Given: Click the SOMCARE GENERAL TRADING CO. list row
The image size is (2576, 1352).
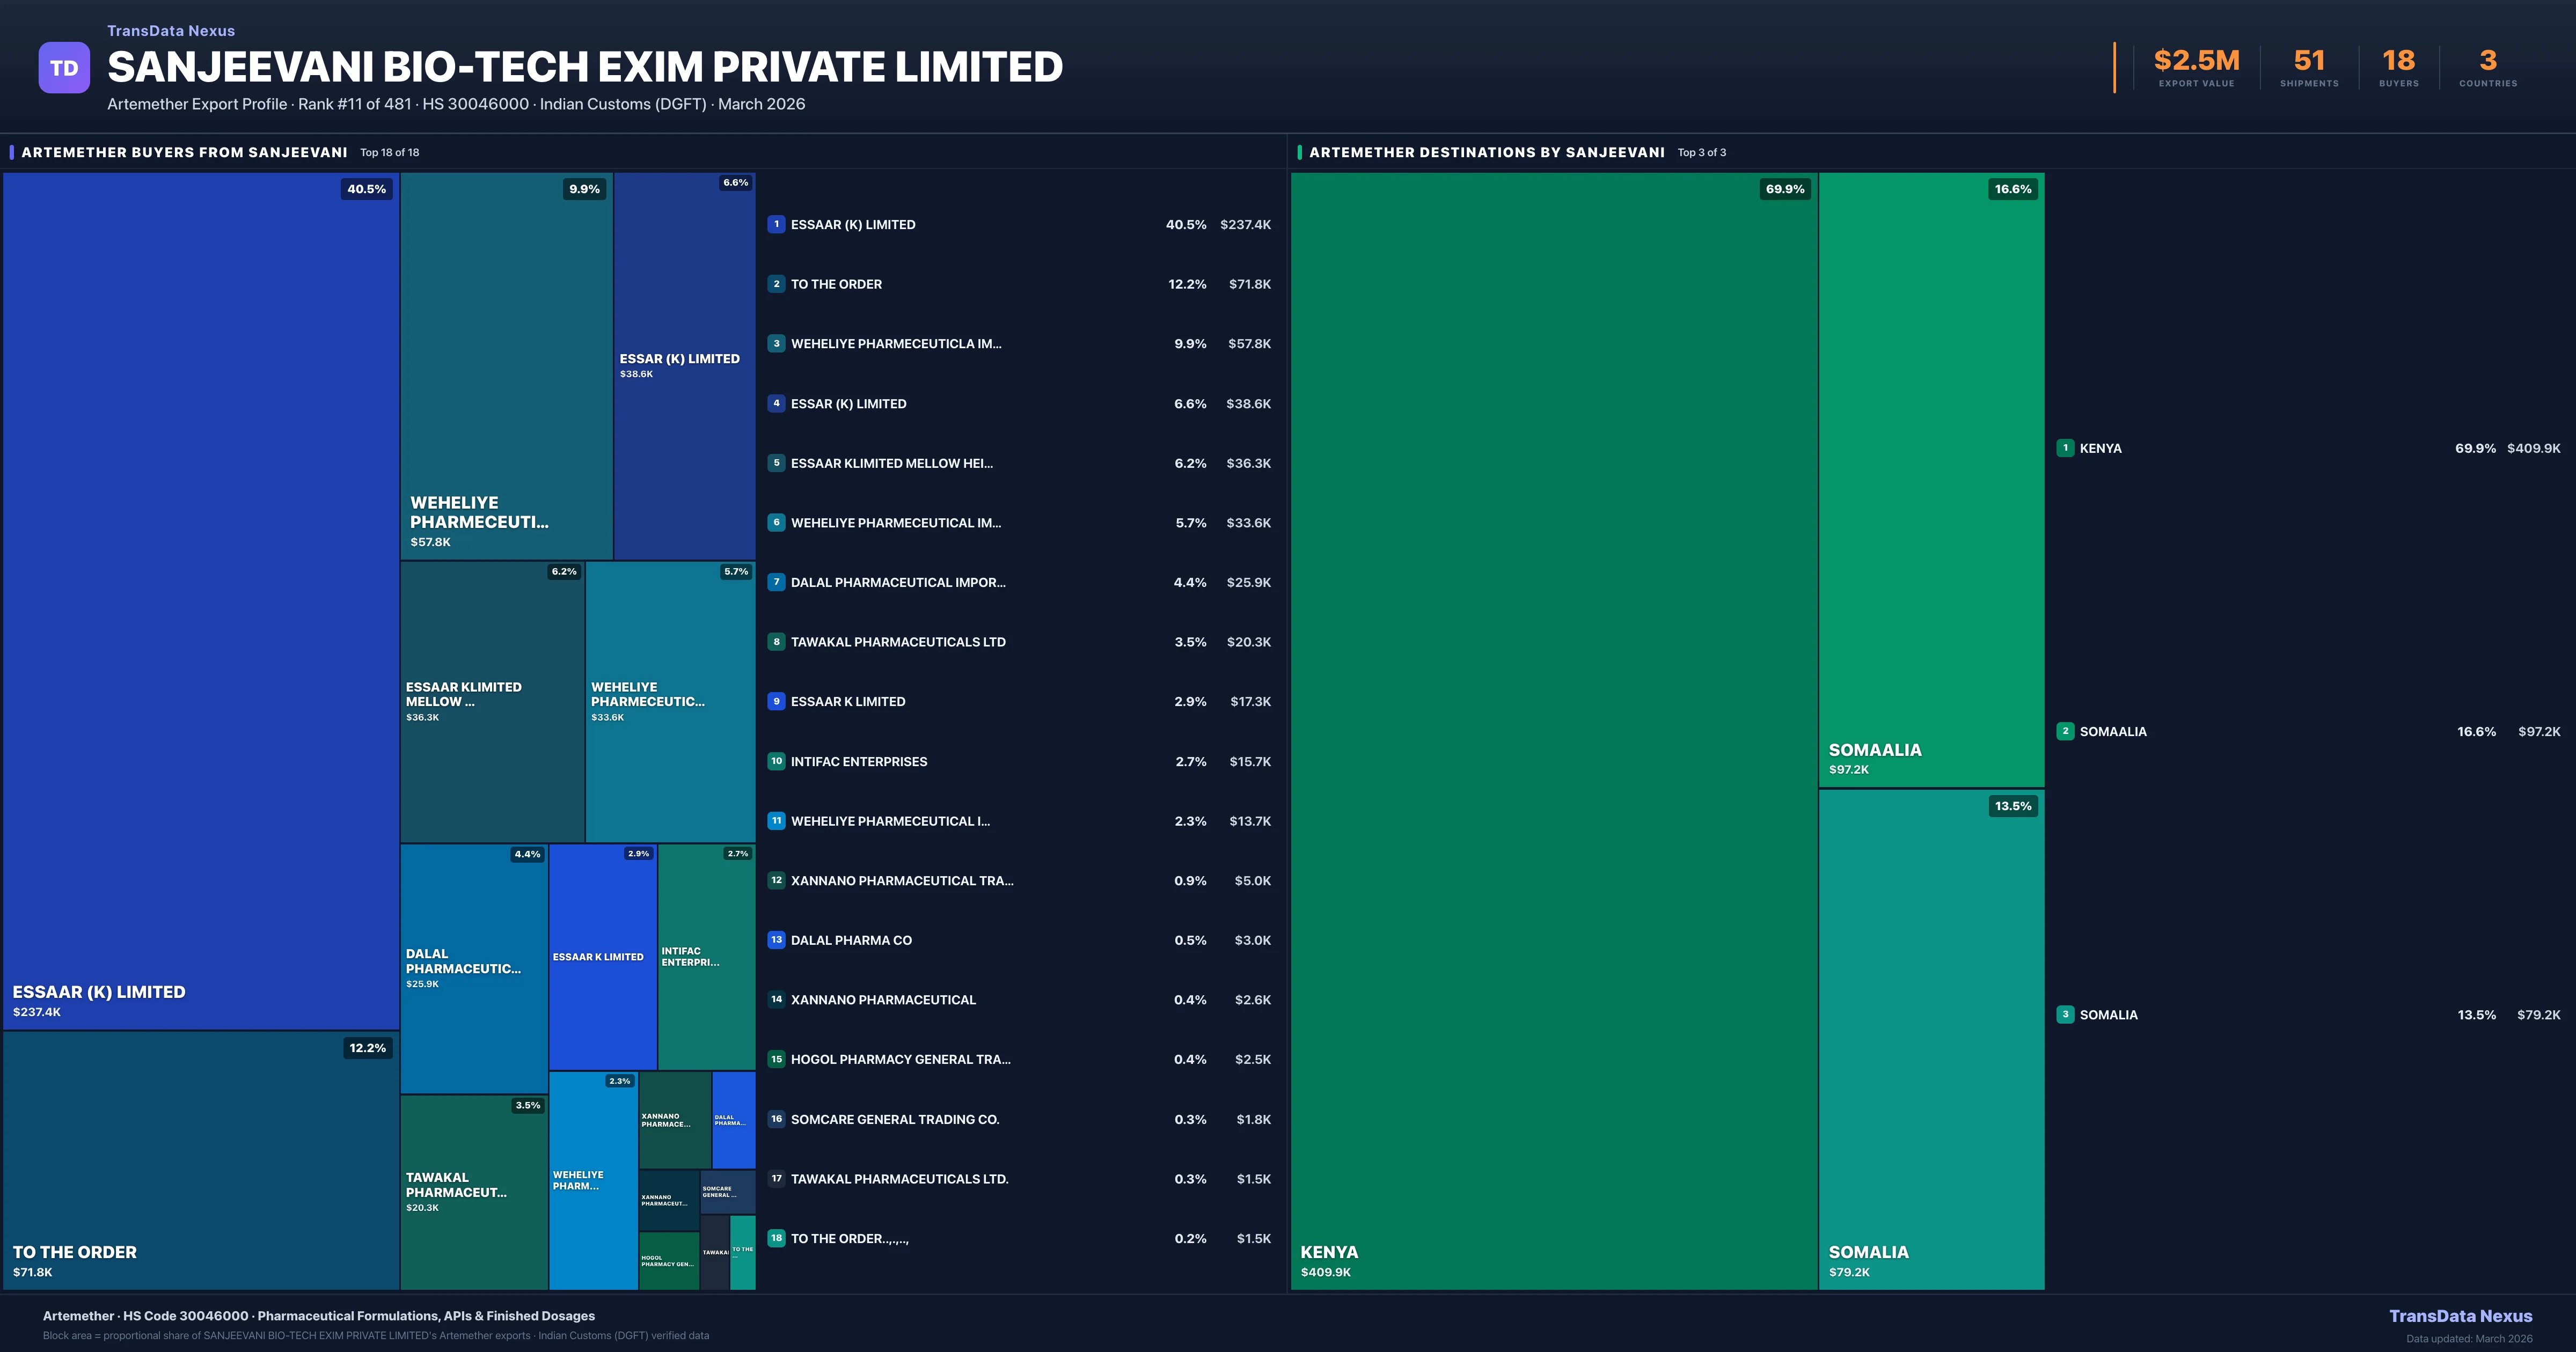Looking at the screenshot, I should pos(895,1119).
